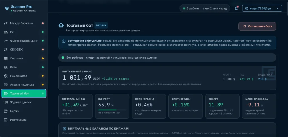The image size is (288, 137).
Task: Click the Торговый бот robot icon in sidebar
Action: [x=6, y=94]
